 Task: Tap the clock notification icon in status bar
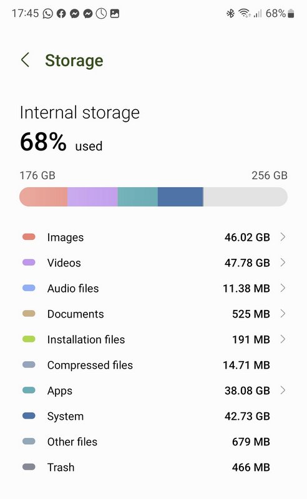(101, 14)
